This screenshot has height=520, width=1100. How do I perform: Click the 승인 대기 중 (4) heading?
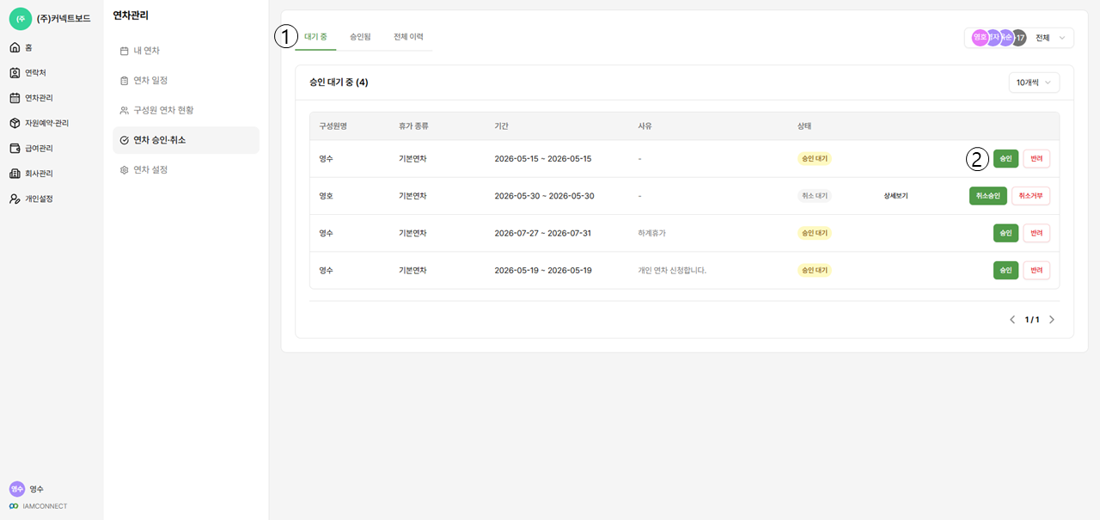click(x=339, y=83)
